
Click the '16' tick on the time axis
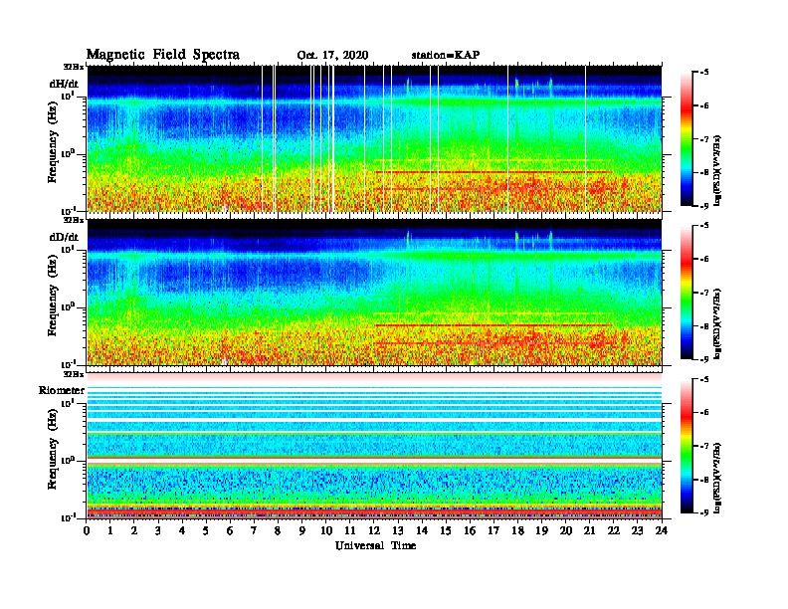470,530
